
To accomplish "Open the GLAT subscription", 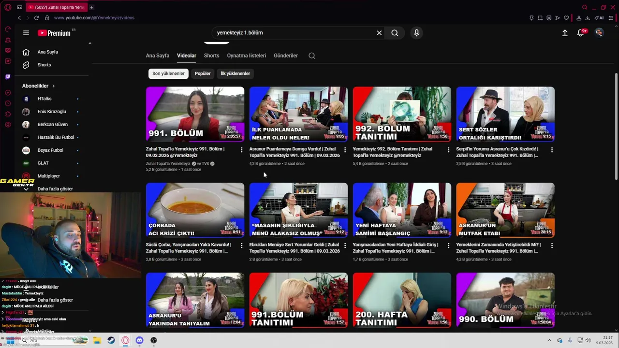I will (51, 163).
